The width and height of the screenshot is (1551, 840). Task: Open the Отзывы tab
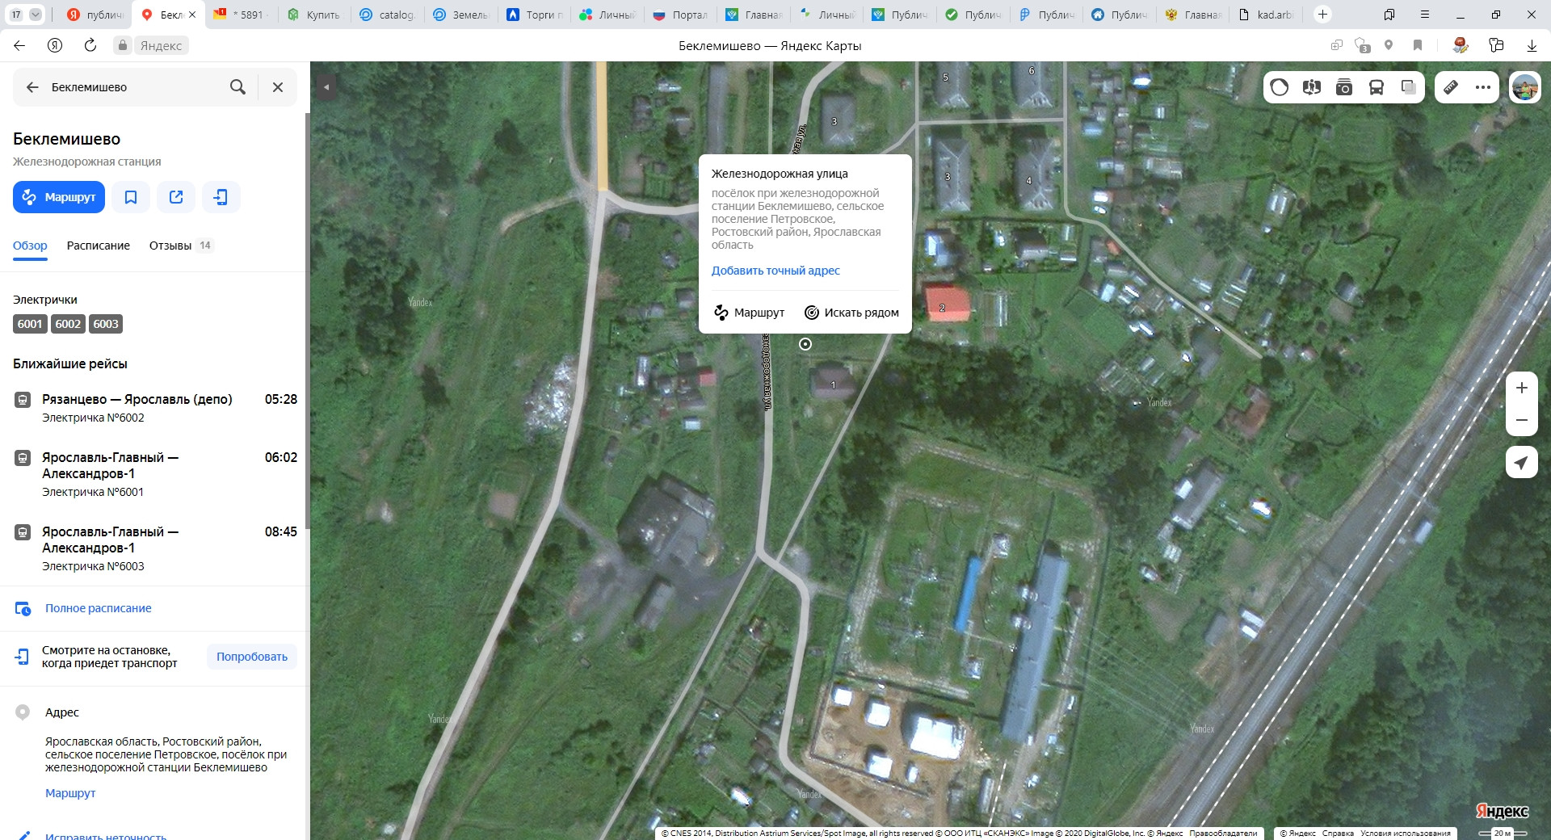(x=181, y=246)
